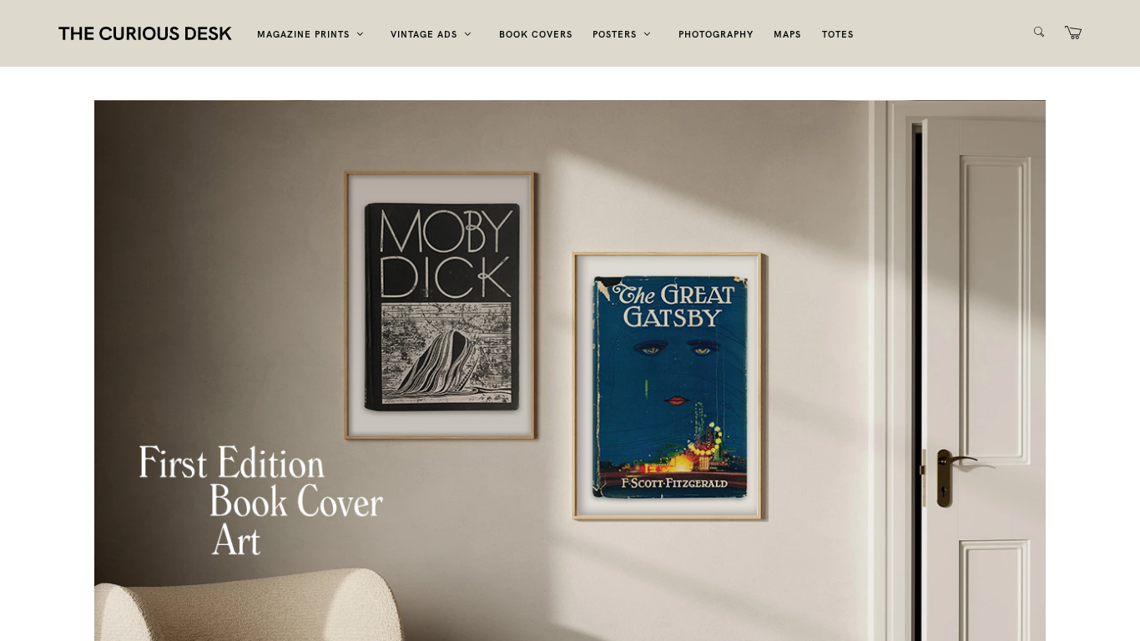Expand the chevron beside Vintage Ads
The height and width of the screenshot is (641, 1140).
point(468,34)
